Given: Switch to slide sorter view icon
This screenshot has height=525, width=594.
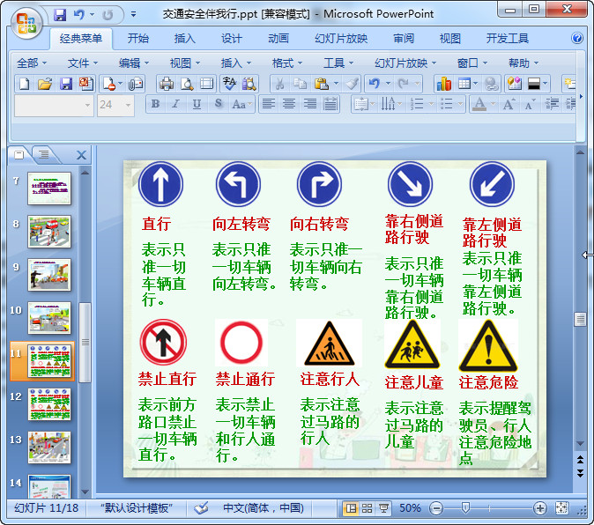Looking at the screenshot, I should pos(367,508).
